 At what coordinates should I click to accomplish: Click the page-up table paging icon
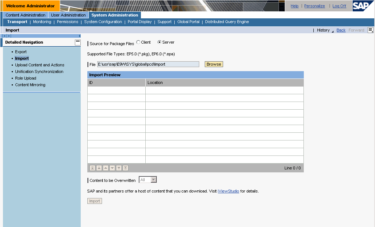(99, 168)
